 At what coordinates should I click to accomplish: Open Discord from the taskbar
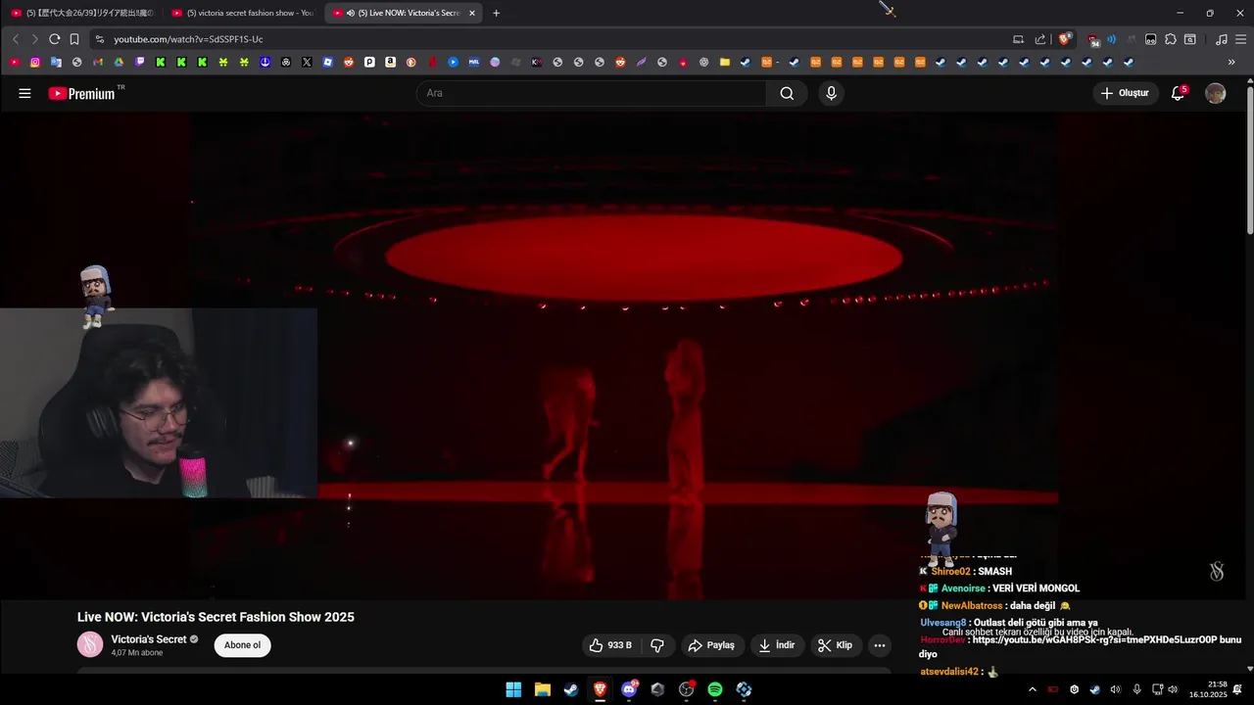click(x=629, y=689)
